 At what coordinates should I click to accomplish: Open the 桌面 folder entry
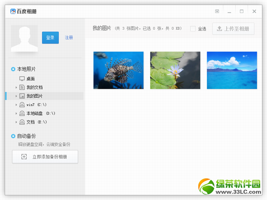pyautogui.click(x=31, y=79)
